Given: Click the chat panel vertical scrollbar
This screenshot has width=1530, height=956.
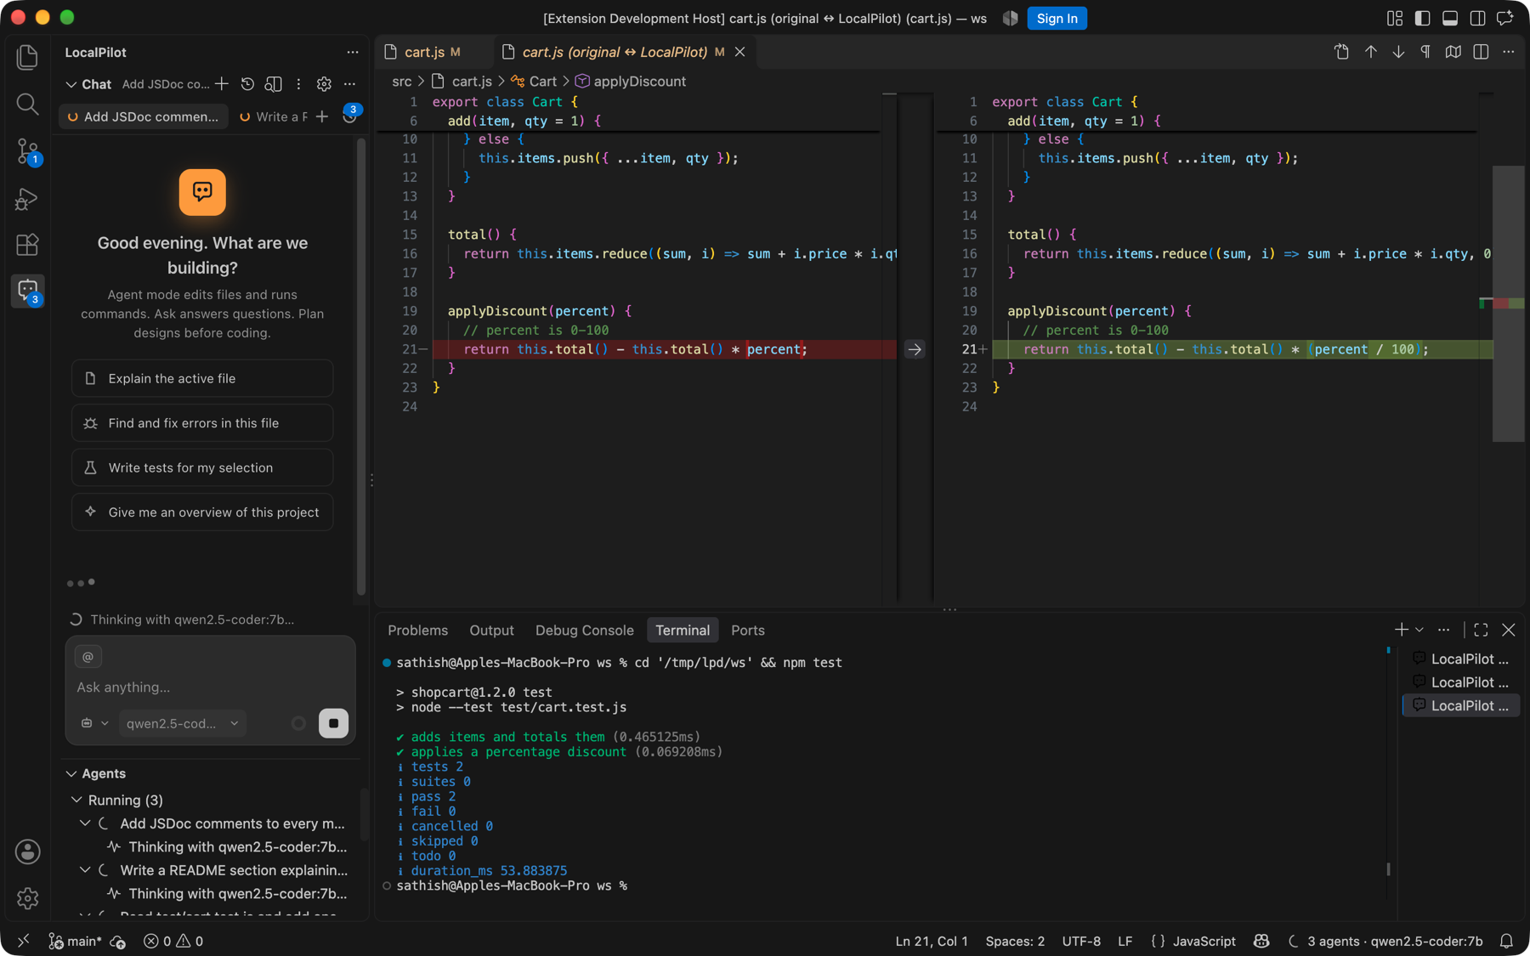Looking at the screenshot, I should (361, 365).
